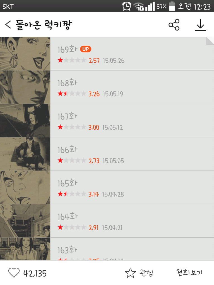Tap the Wi-Fi status bar icon
The width and height of the screenshot is (214, 285).
pyautogui.click(x=139, y=6)
